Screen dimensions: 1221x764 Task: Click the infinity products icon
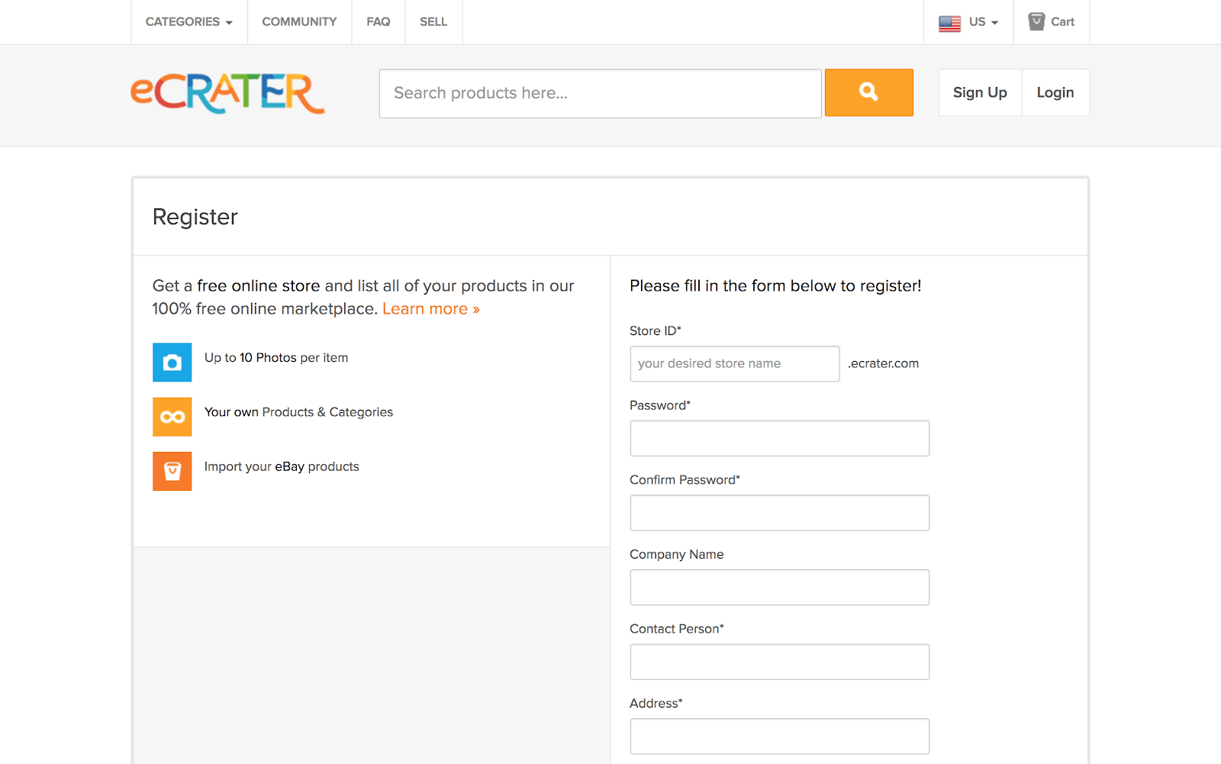(x=172, y=417)
